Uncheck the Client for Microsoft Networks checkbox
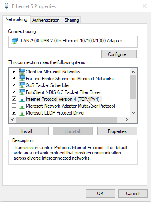The image size is (151, 202). (14, 71)
